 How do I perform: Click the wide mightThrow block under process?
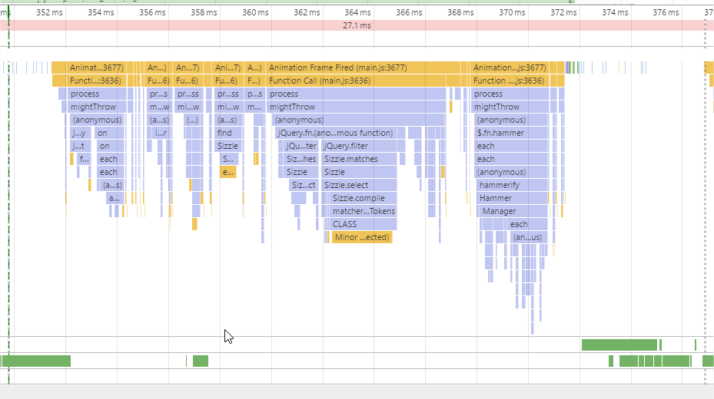coord(356,107)
